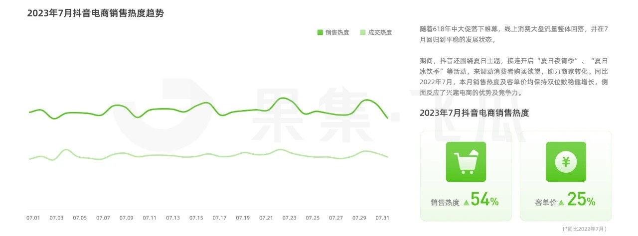Select the 07.31 axis date label
Image resolution: width=638 pixels, height=236 pixels.
click(382, 218)
